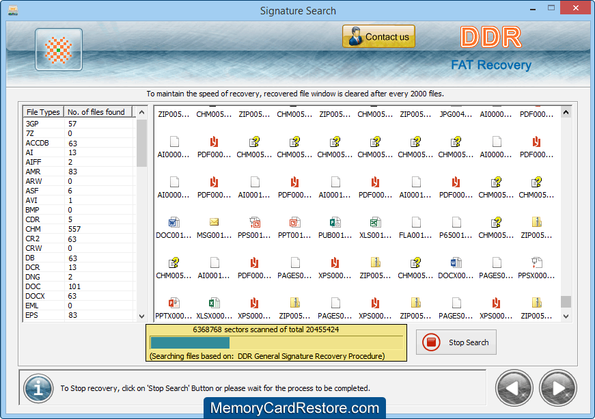595x419 pixels.
Task: Stop the scan with Stop Search
Action: point(456,342)
